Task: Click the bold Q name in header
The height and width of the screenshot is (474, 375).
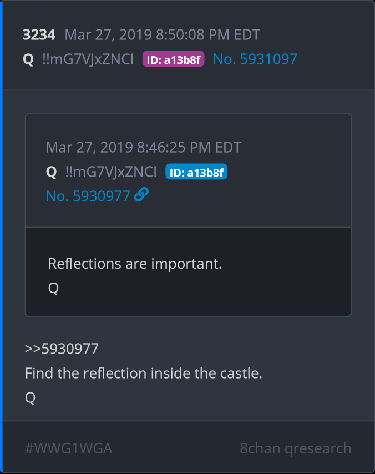Action: pos(28,59)
